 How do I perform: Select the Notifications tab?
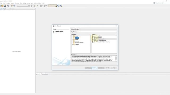point(45,74)
